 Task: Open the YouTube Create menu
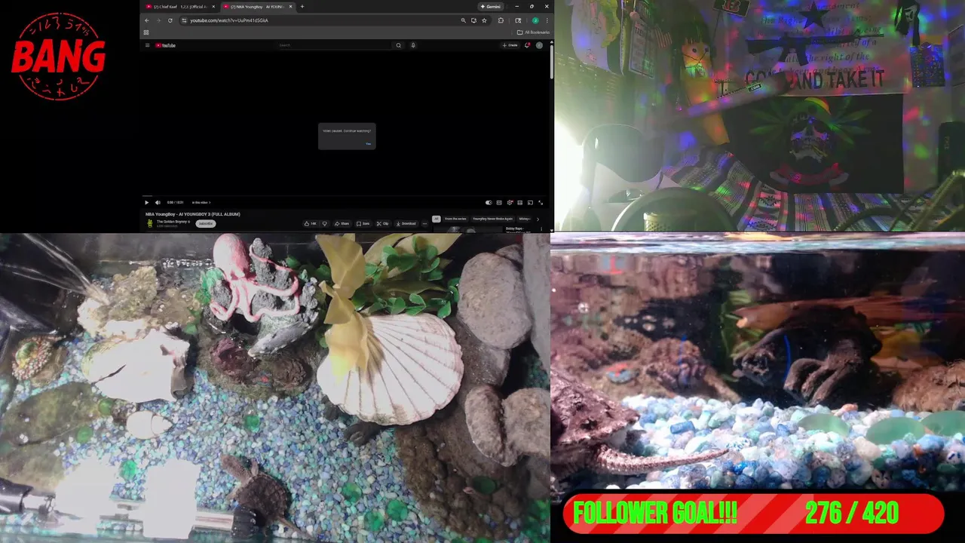pyautogui.click(x=510, y=45)
